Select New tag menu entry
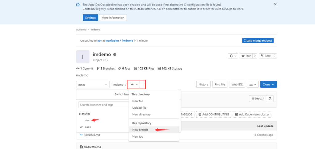 tap(138, 136)
